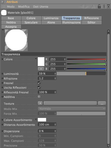
Task: Click the Texture browse ellipsis button
Action: pyautogui.click(x=102, y=103)
